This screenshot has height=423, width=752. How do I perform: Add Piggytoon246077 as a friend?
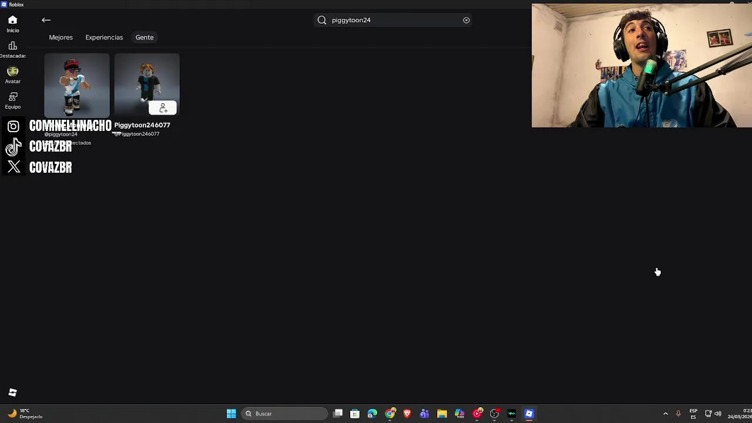[x=163, y=108]
